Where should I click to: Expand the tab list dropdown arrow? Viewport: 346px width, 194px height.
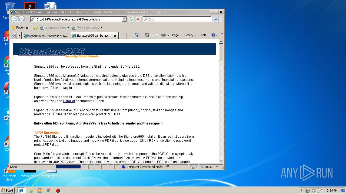click(19, 35)
